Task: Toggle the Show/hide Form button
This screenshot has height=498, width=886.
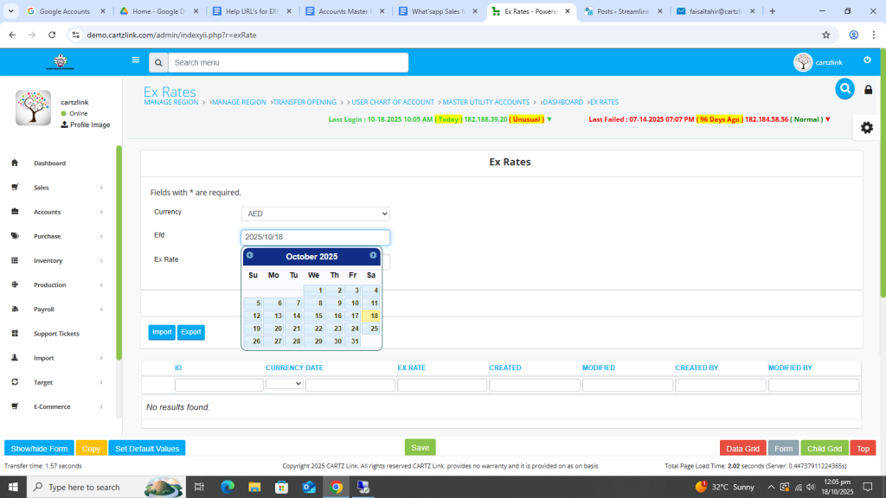Action: click(39, 449)
